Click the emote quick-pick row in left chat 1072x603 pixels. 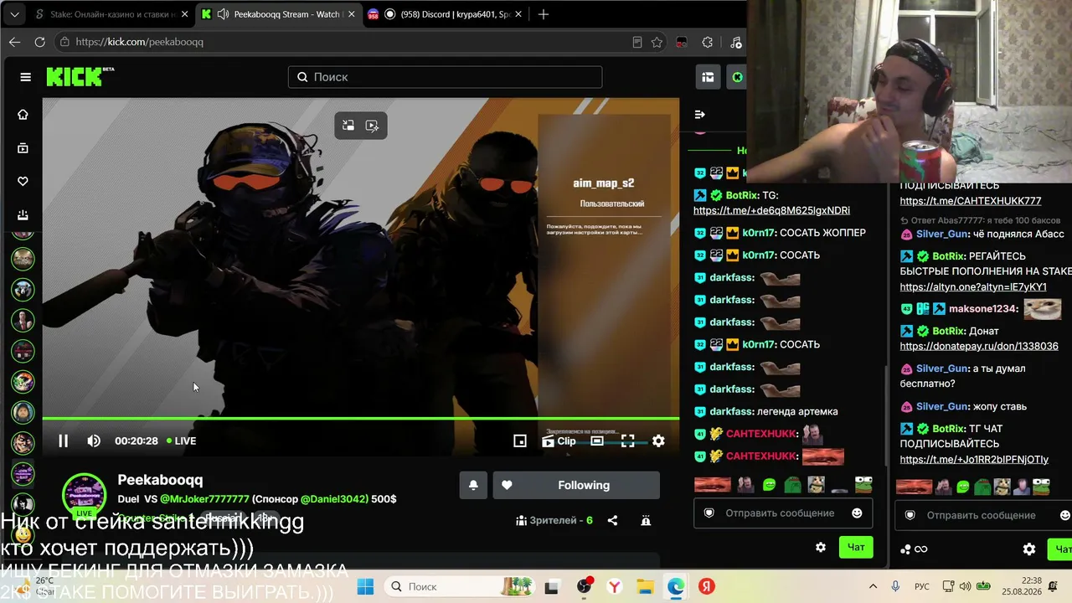coord(783,484)
